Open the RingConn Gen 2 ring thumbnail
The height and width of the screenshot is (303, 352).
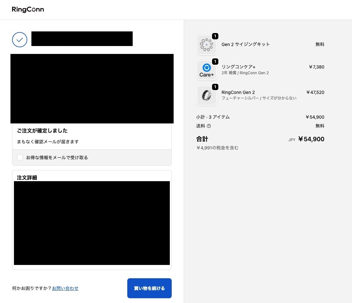tap(207, 96)
